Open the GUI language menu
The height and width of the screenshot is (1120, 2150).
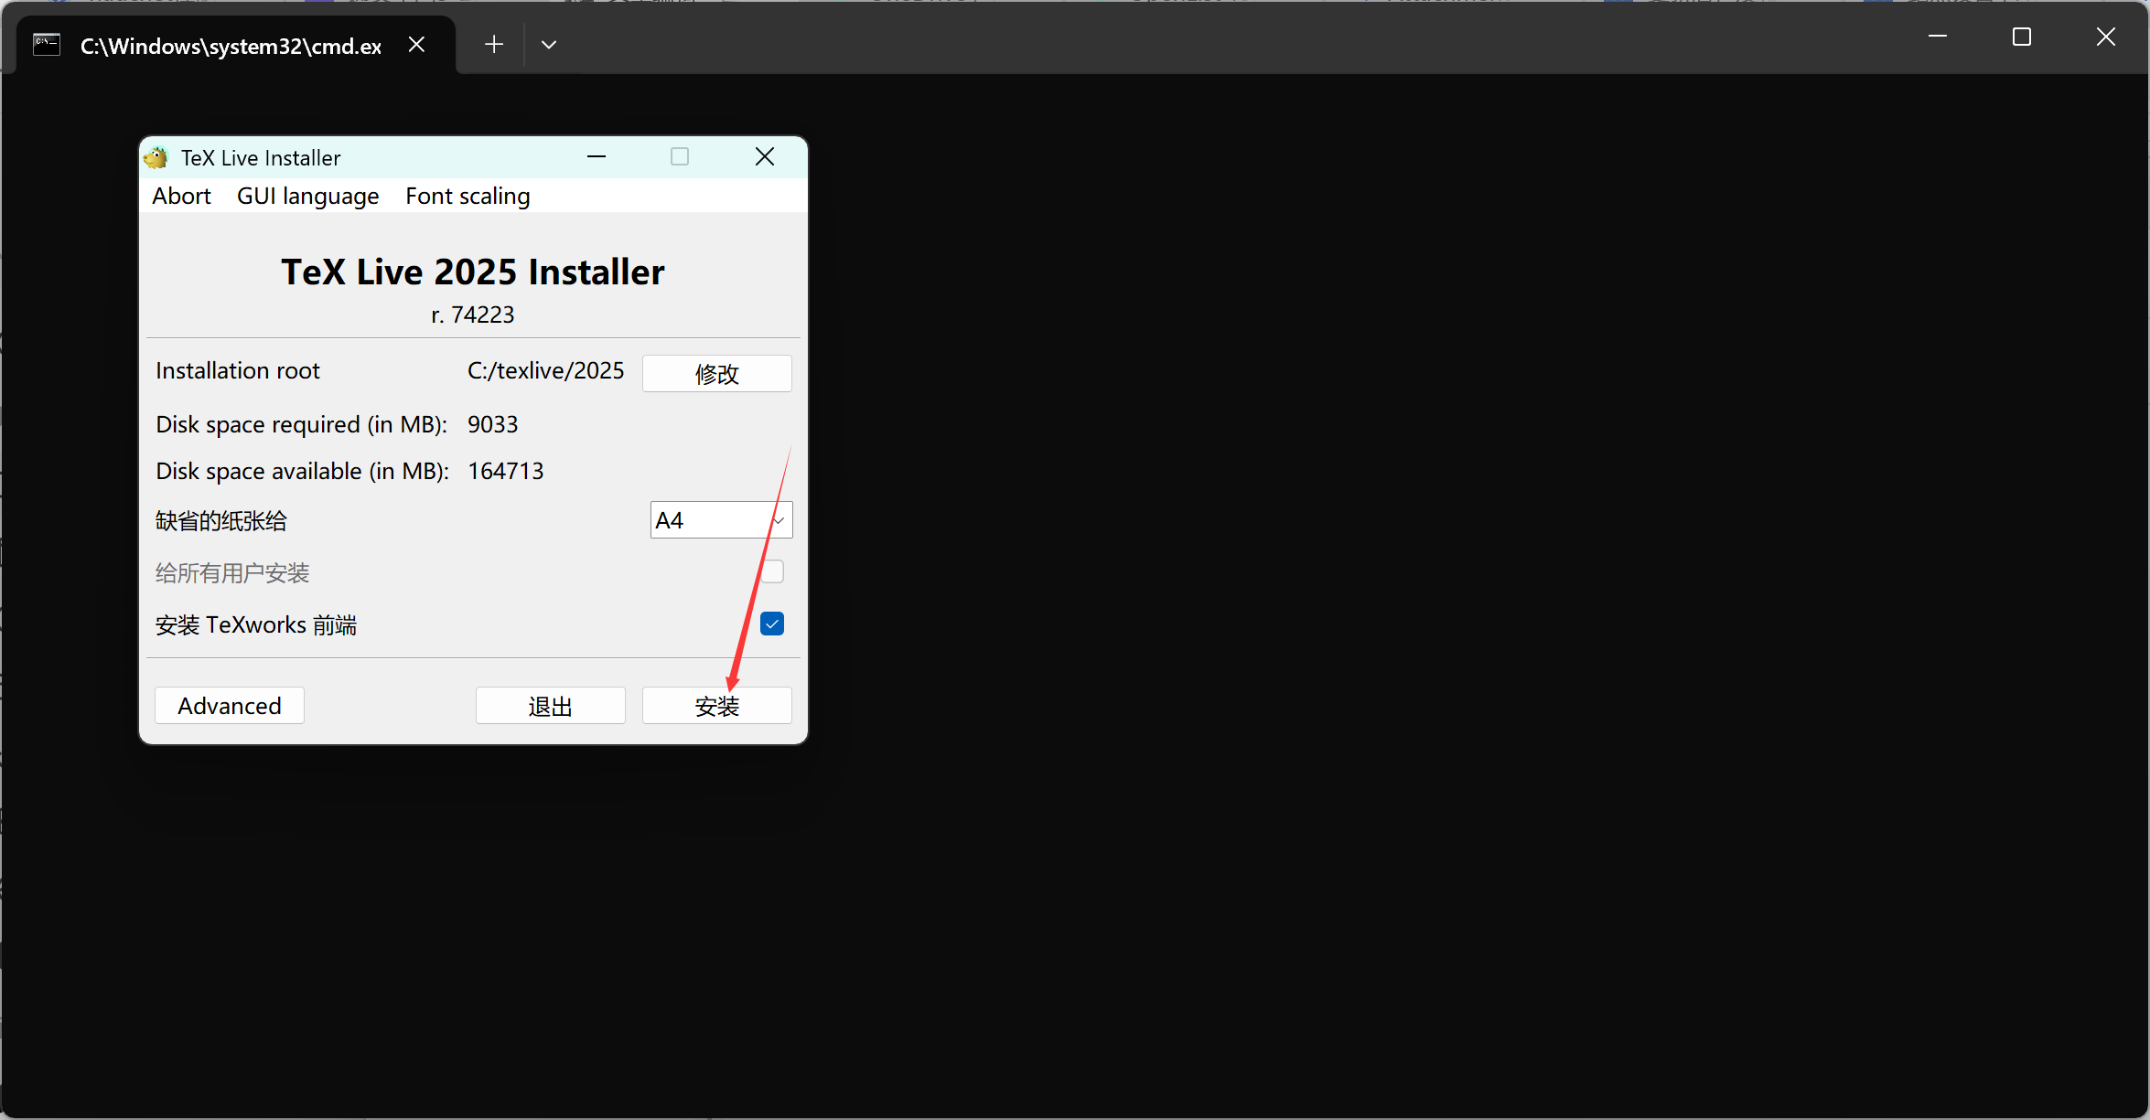[307, 196]
